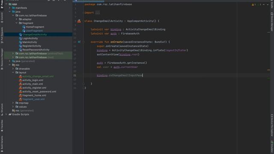The height and width of the screenshot is (154, 274).
Task: Fold the onCreate function body
Action: pos(83,42)
